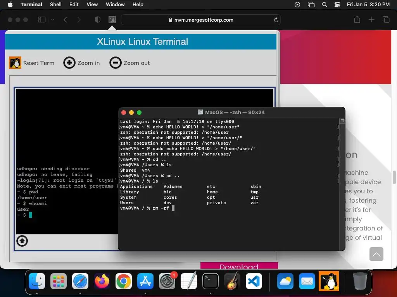Open Finder from the Dock

click(x=37, y=281)
